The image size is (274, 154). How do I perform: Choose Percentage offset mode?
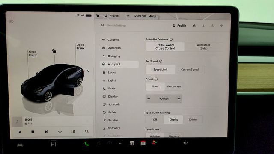coord(174,86)
